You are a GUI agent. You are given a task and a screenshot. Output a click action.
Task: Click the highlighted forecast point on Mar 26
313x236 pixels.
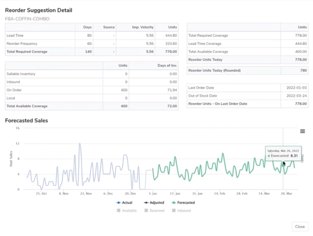point(283,165)
